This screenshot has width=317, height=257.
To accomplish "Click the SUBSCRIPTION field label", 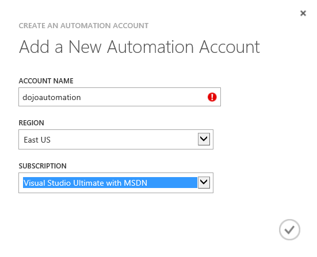I will 43,166.
